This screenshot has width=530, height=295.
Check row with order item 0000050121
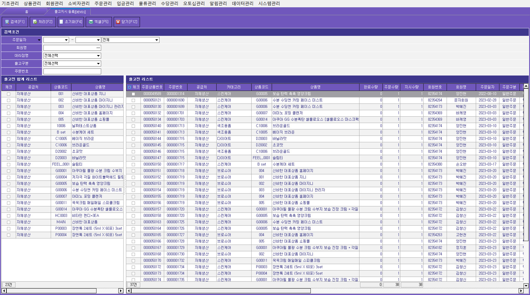pos(133,100)
